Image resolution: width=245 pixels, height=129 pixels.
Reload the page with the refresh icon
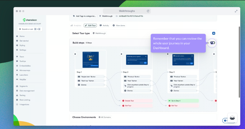click(x=148, y=11)
